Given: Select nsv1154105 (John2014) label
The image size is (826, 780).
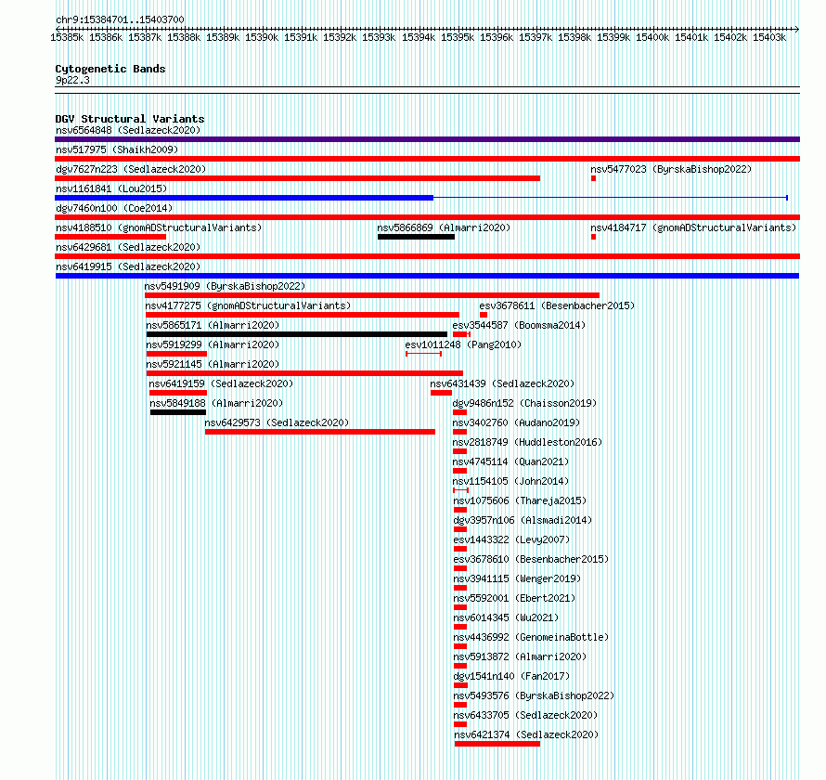Looking at the screenshot, I should [510, 481].
